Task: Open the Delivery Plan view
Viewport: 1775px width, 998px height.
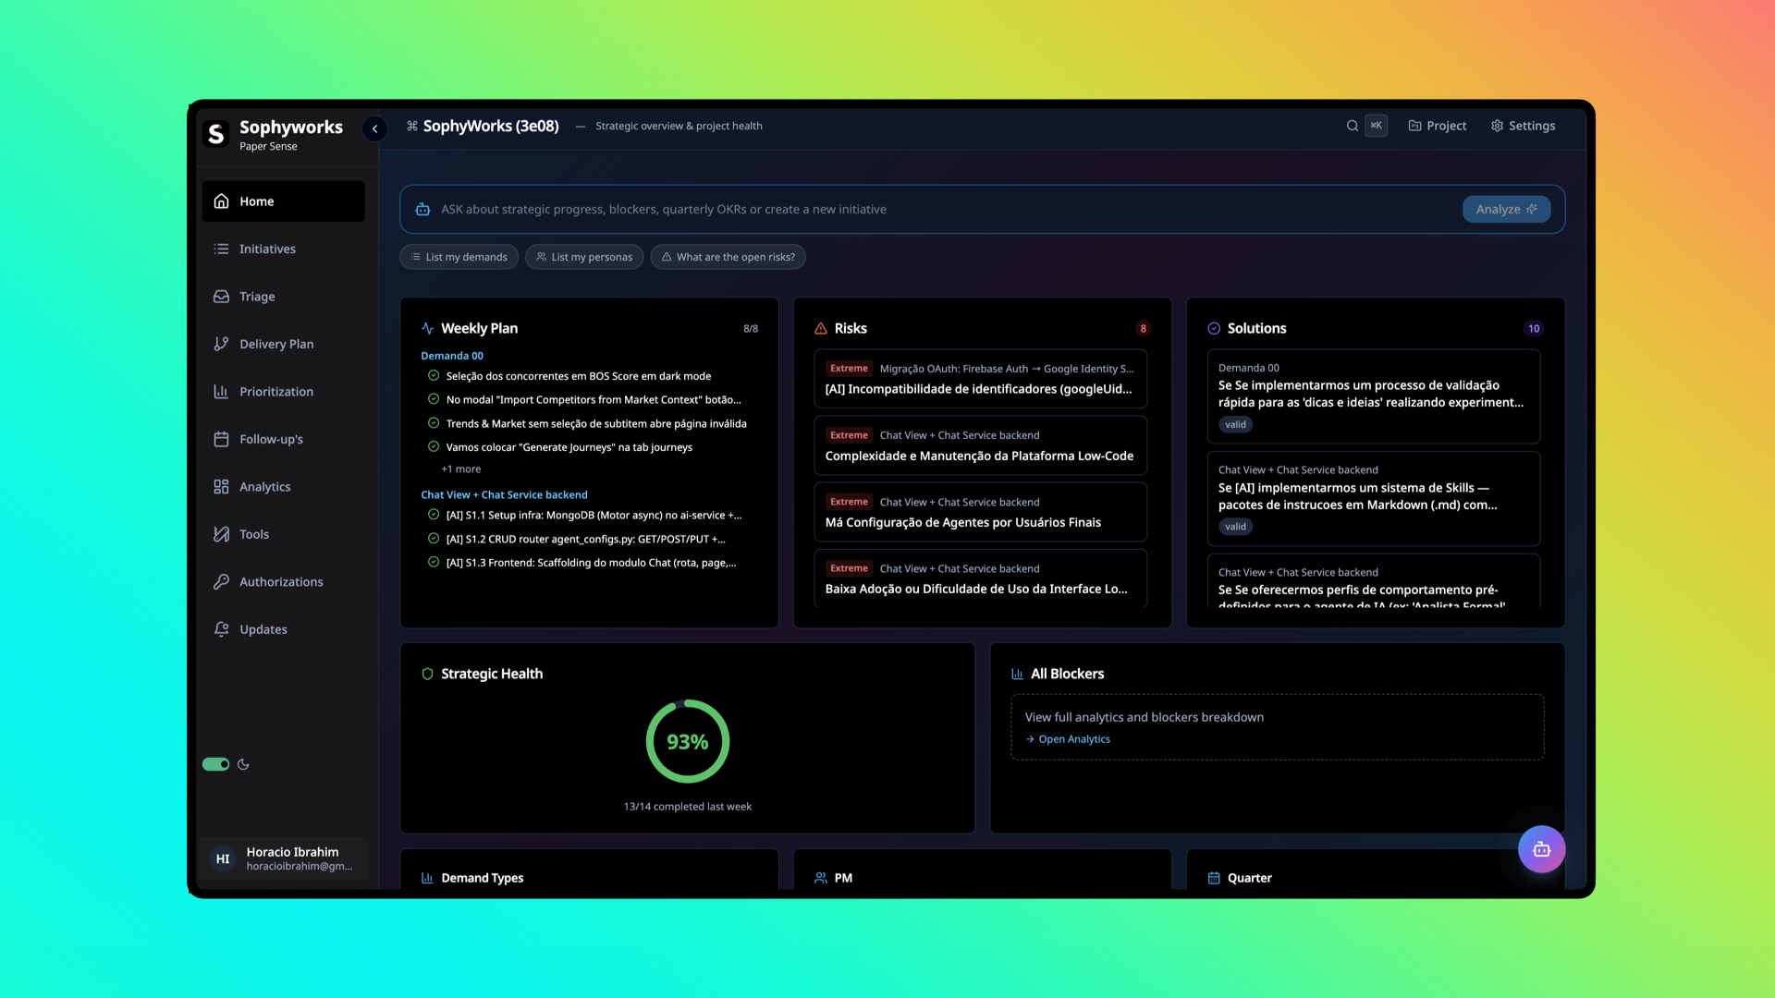Action: coord(274,344)
